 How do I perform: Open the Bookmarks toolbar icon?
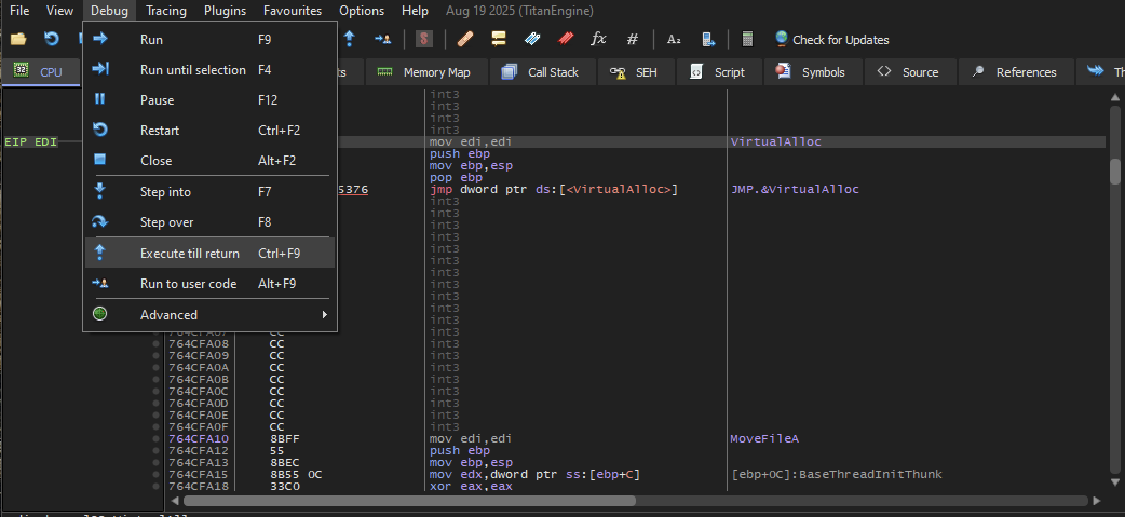(x=565, y=39)
